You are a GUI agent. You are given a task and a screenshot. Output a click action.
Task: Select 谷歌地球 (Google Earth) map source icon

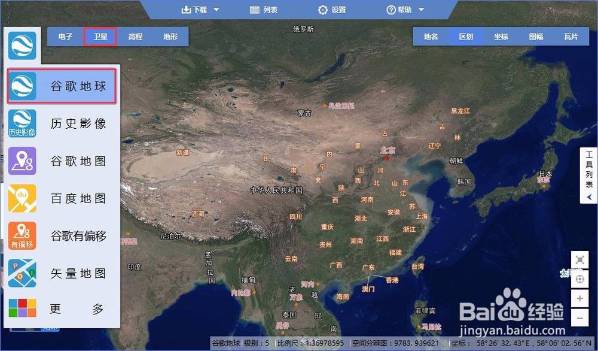pyautogui.click(x=22, y=86)
